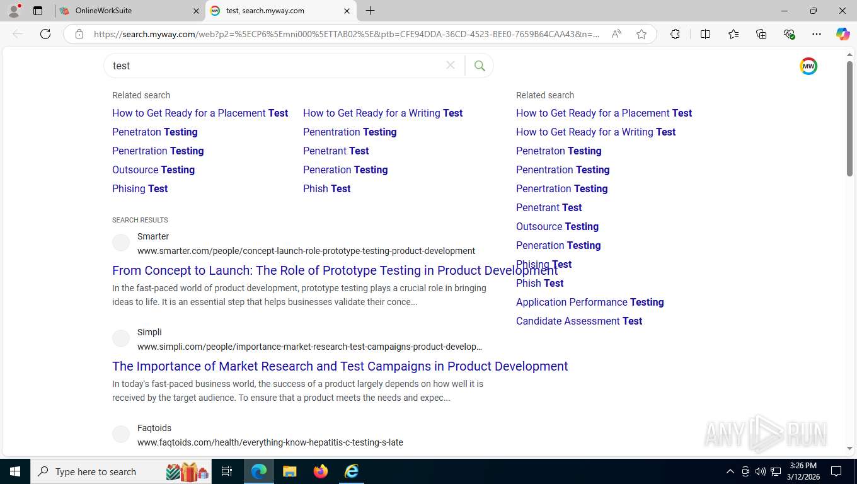Clear search text with X icon
857x484 pixels.
(x=451, y=66)
